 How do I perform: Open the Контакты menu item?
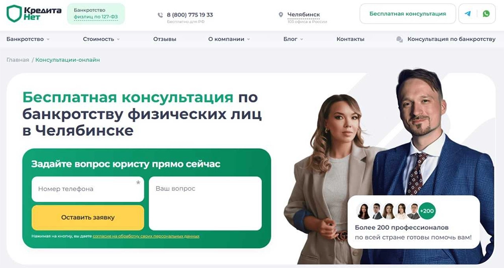[x=350, y=39]
